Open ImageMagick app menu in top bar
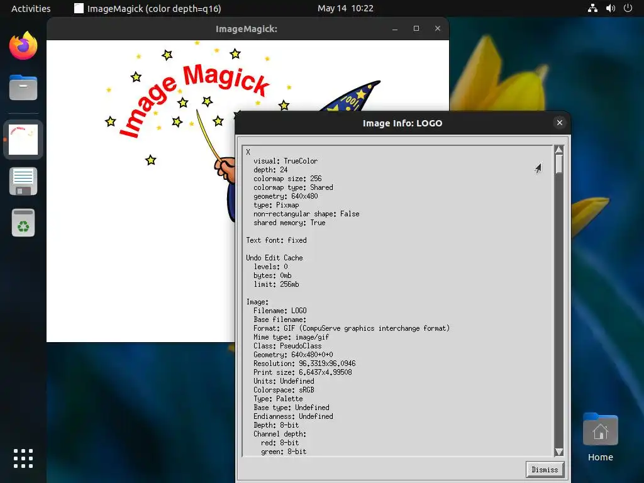 pos(147,9)
